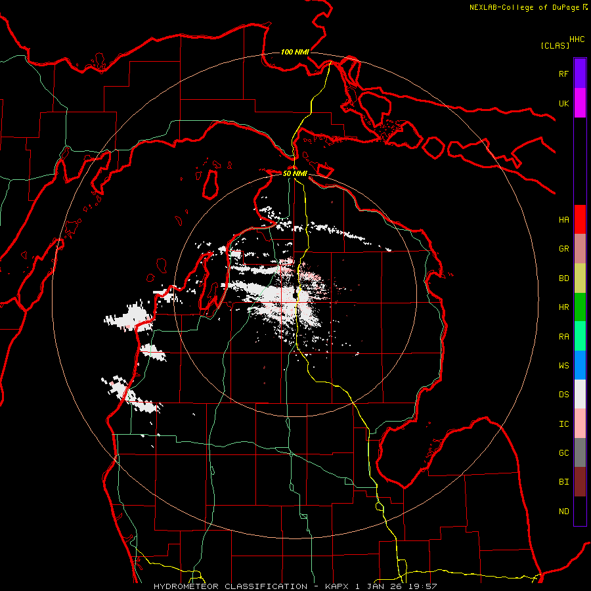Viewport: 591px width, 591px height.
Task: Click the HYDROMETEOR CLASSIFICATION title text
Action: [230, 586]
